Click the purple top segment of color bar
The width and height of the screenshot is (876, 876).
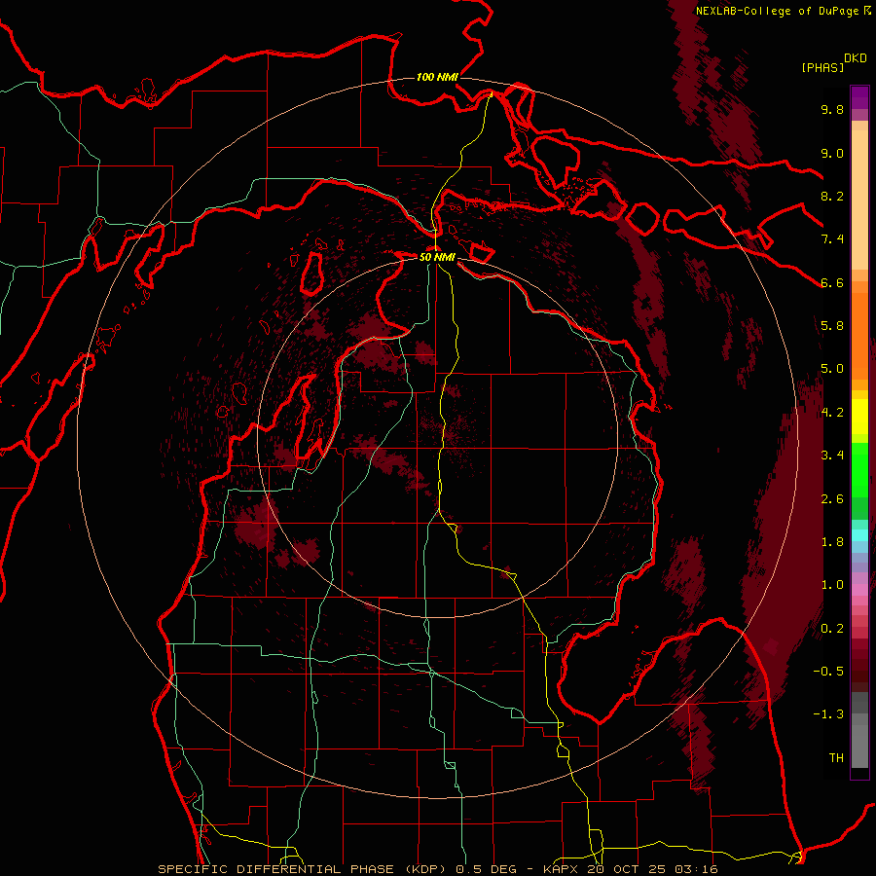[859, 97]
